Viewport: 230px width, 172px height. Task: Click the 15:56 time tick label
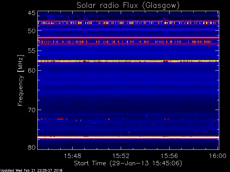click(169, 156)
